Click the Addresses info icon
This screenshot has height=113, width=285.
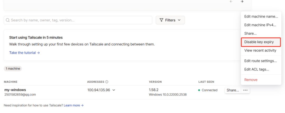107,82
